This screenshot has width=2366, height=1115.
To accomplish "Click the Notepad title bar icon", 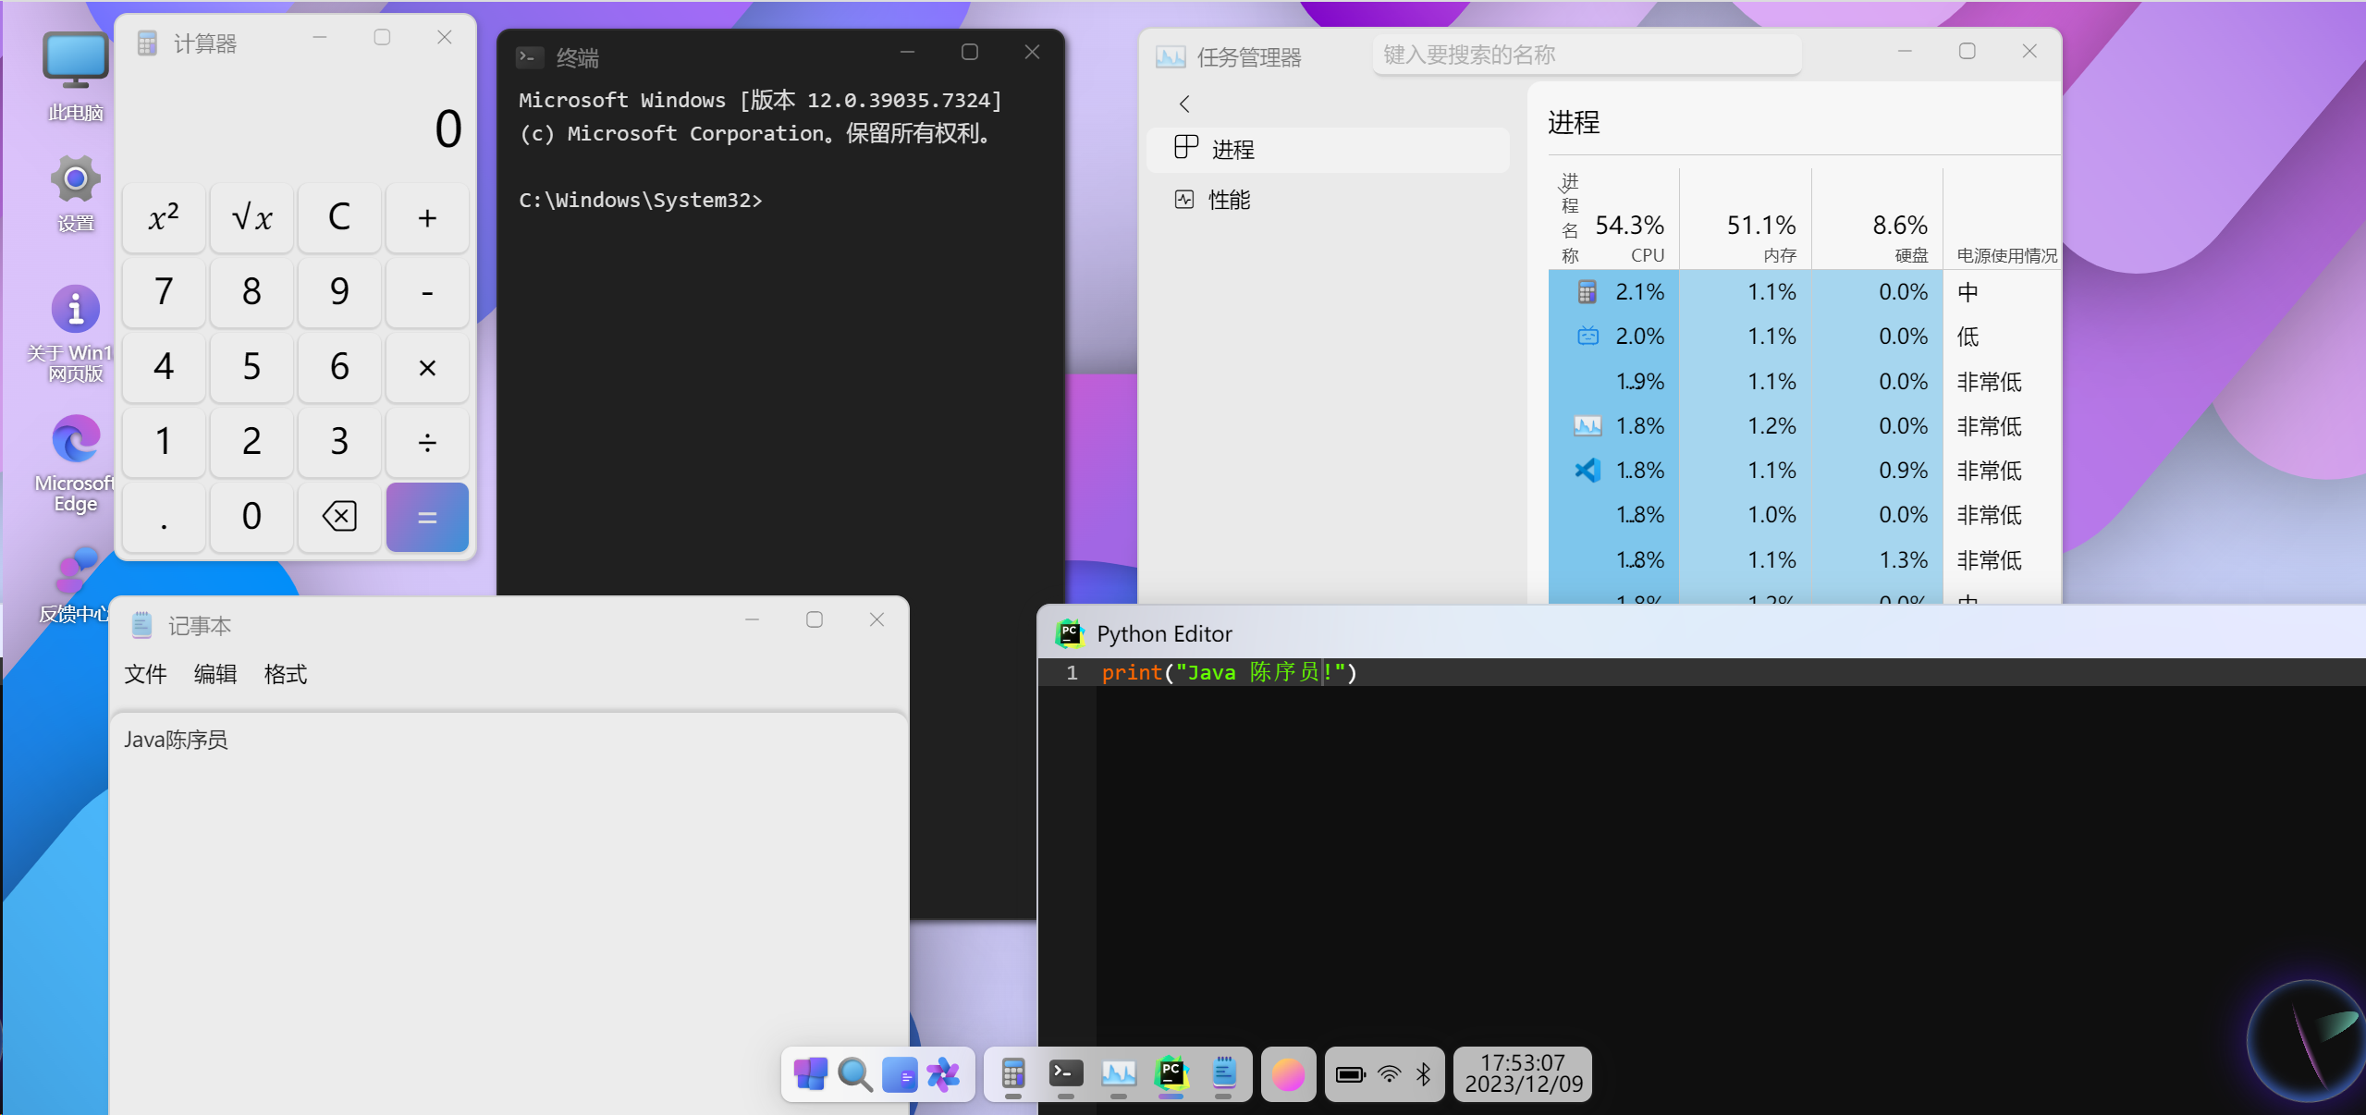I will coord(141,626).
